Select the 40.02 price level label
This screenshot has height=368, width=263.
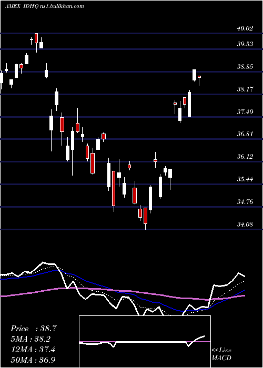click(x=245, y=28)
